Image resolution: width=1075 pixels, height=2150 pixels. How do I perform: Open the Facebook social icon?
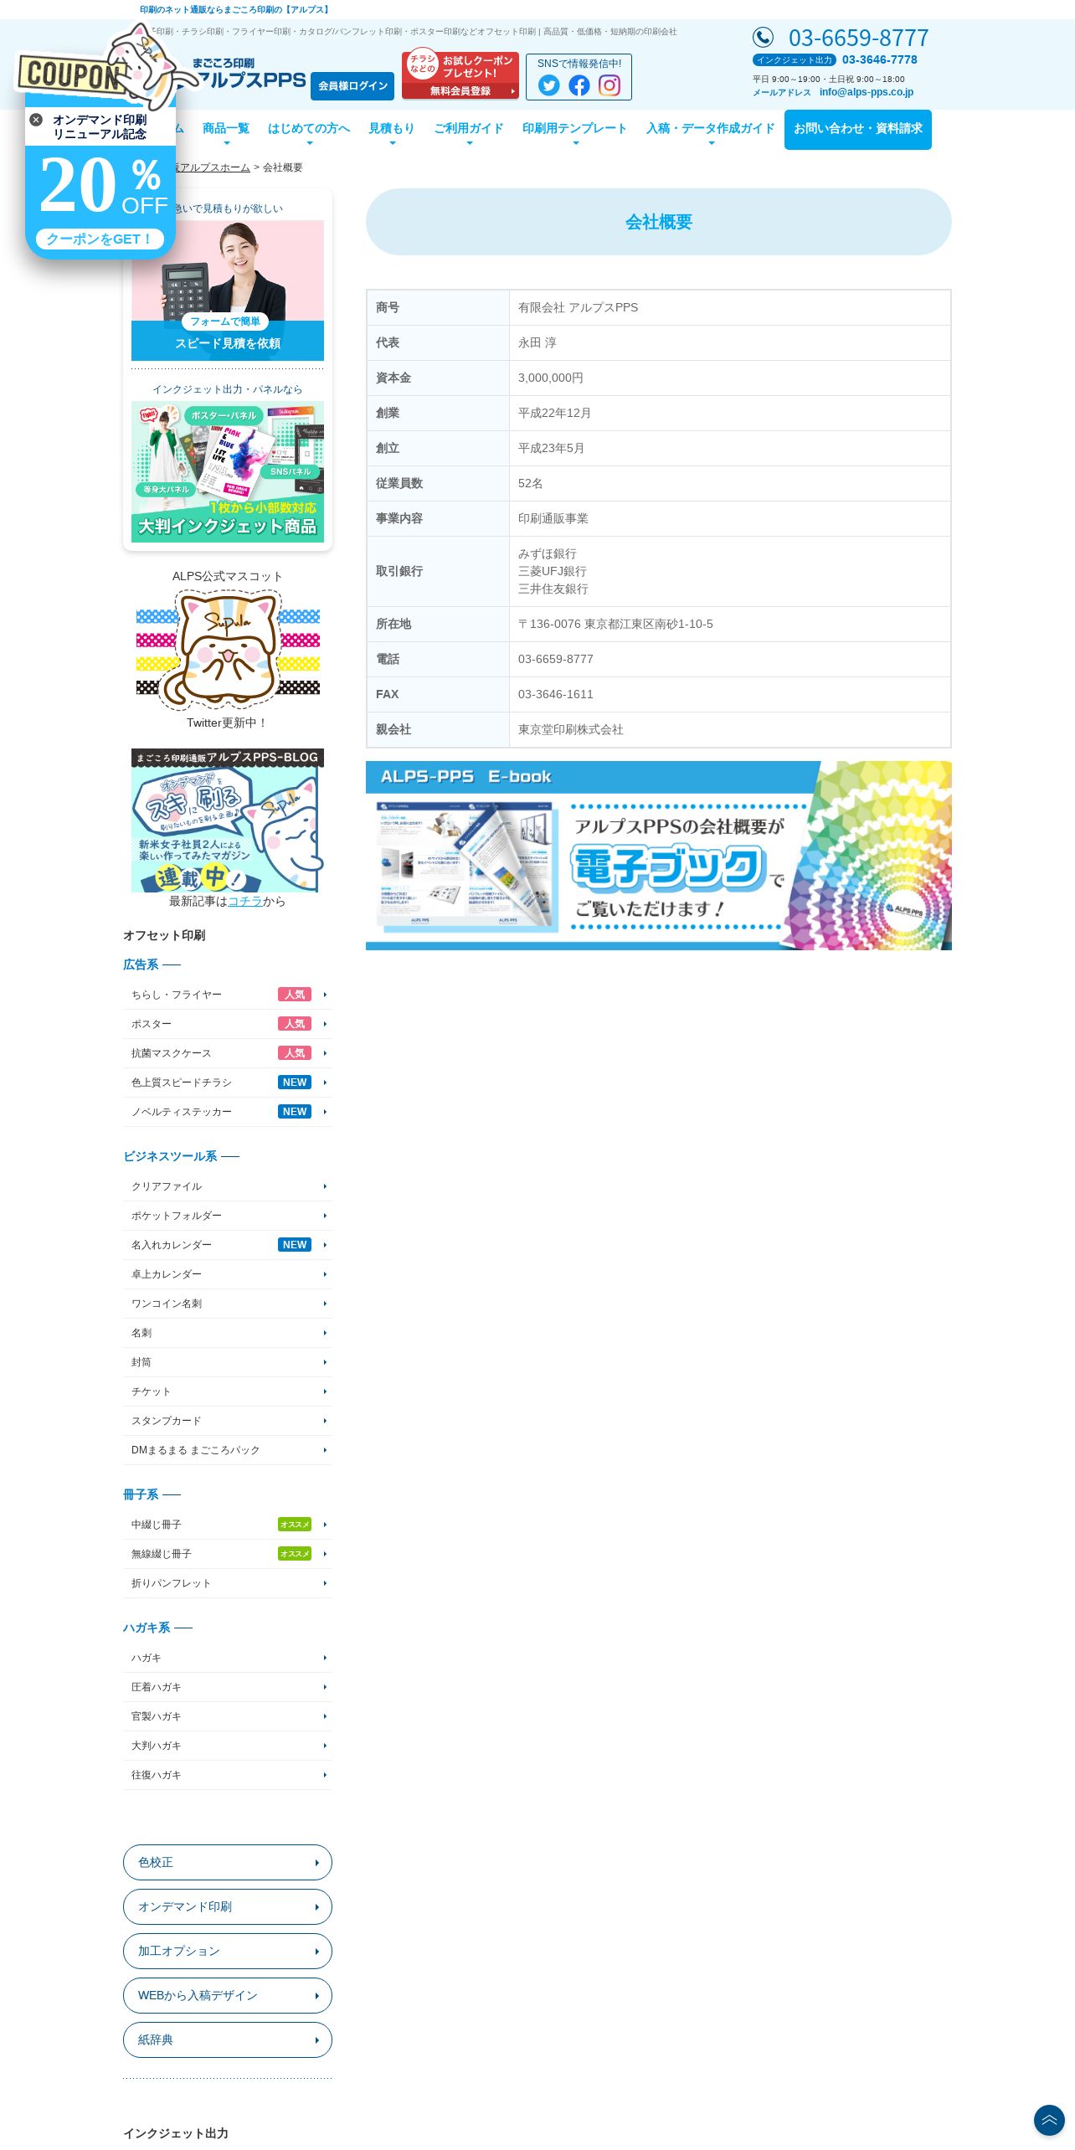pos(579,85)
